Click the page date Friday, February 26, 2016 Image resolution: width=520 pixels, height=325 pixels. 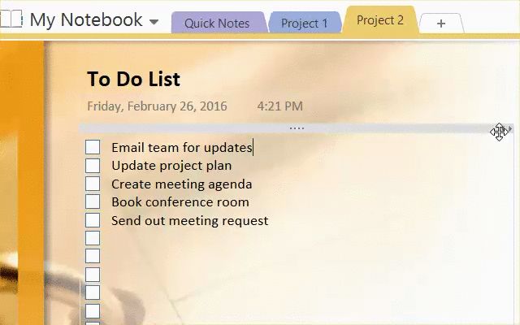(157, 106)
